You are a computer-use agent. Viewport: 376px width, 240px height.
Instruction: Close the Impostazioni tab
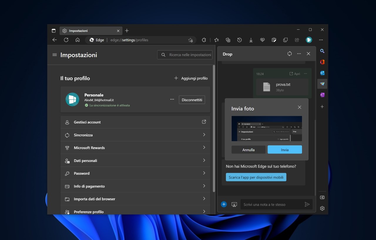(x=118, y=31)
